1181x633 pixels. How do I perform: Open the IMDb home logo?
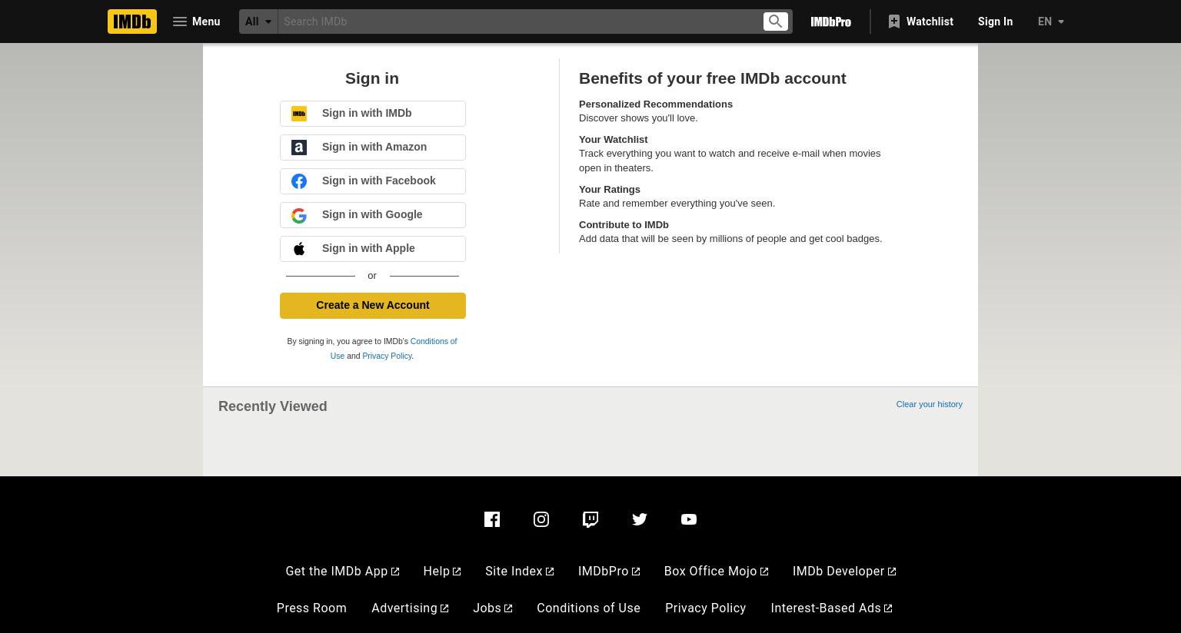pos(132,22)
